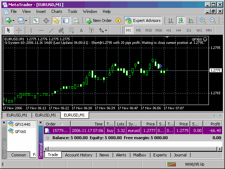The width and height of the screenshot is (225, 169).
Task: Open the Common tab in Navigator
Action: (x=19, y=155)
